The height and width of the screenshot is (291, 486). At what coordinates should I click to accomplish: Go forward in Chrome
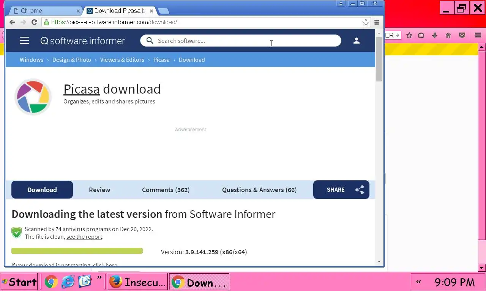pyautogui.click(x=23, y=22)
